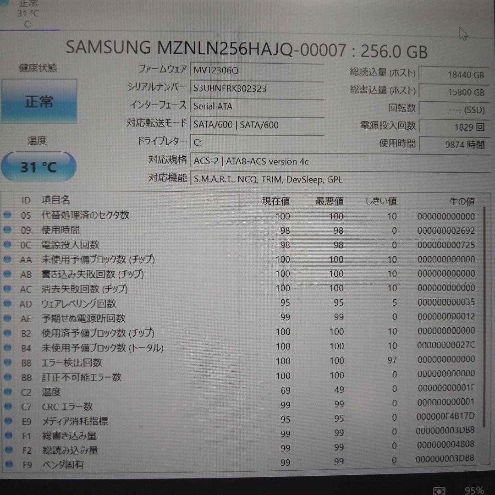
Task: Click blue dot beside メディア消耗指標
Action: tap(8, 421)
